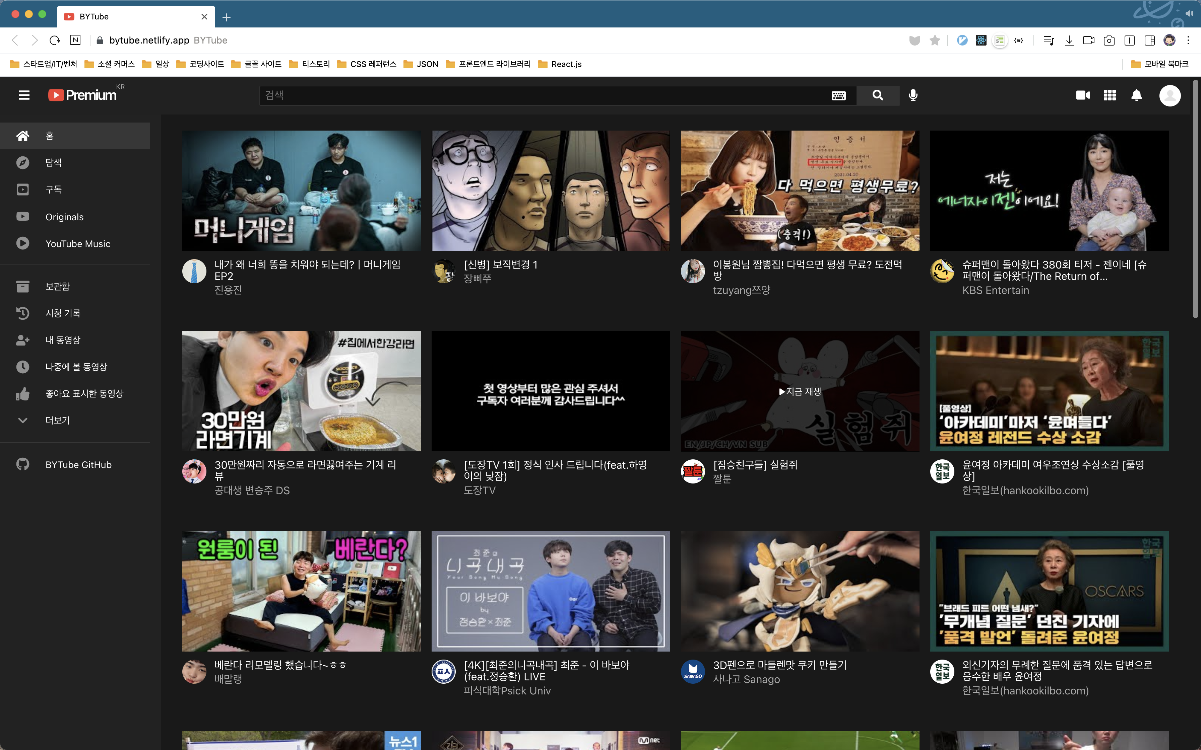Open the hamburger guide menu
Screen dimensions: 1201x750
click(24, 95)
